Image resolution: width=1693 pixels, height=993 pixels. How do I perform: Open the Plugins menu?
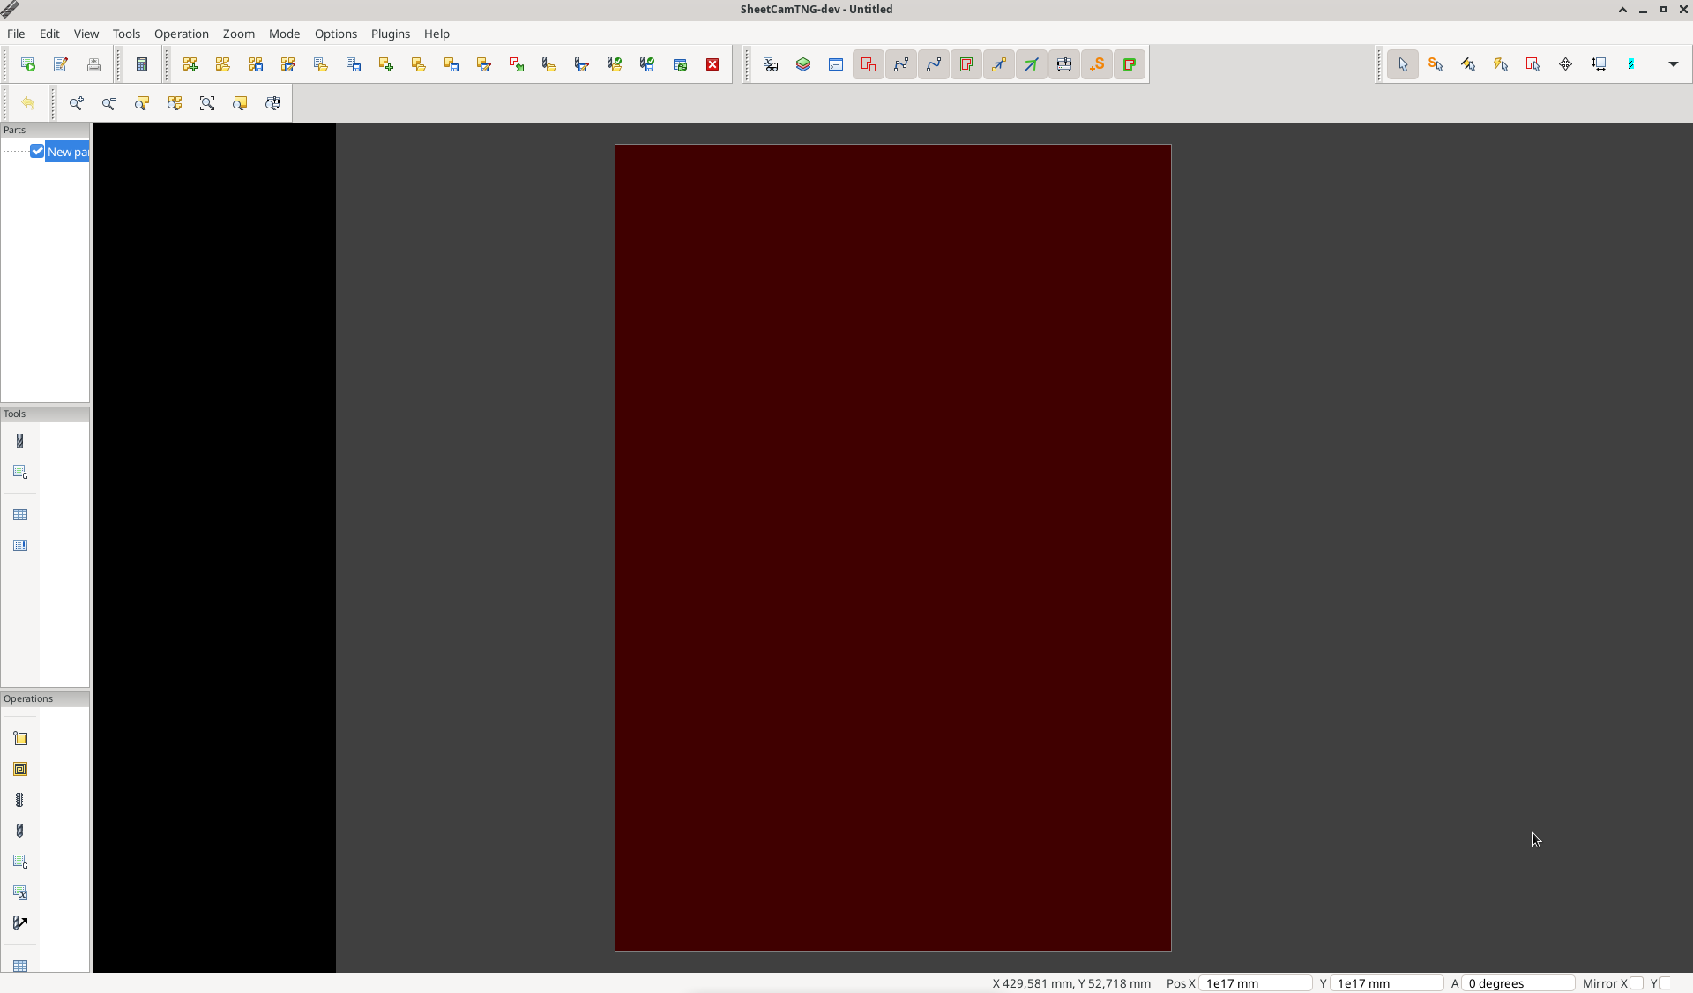click(x=390, y=34)
